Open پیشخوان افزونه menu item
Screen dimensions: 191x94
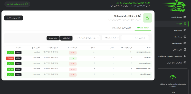click(x=172, y=17)
